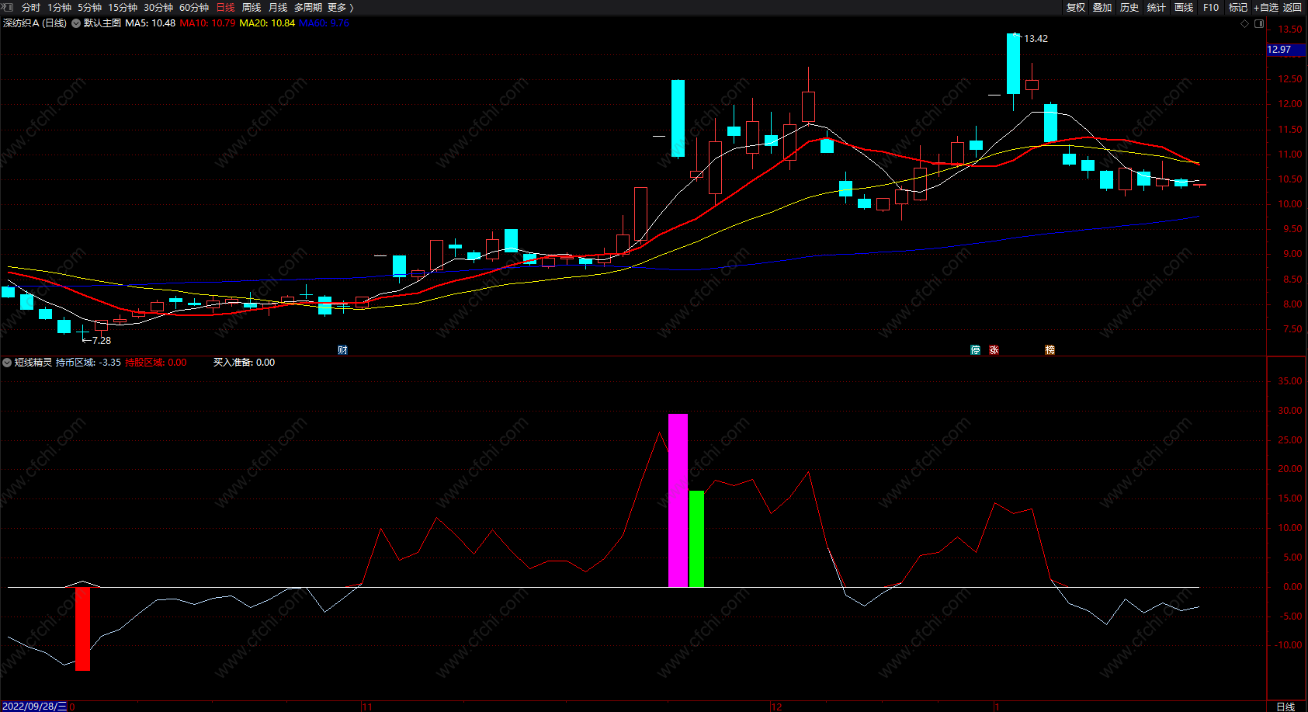Select the 5分钟 period tab

click(x=89, y=7)
